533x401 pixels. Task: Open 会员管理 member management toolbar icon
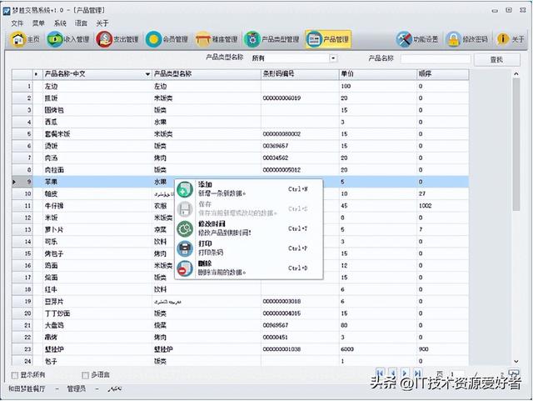[167, 39]
